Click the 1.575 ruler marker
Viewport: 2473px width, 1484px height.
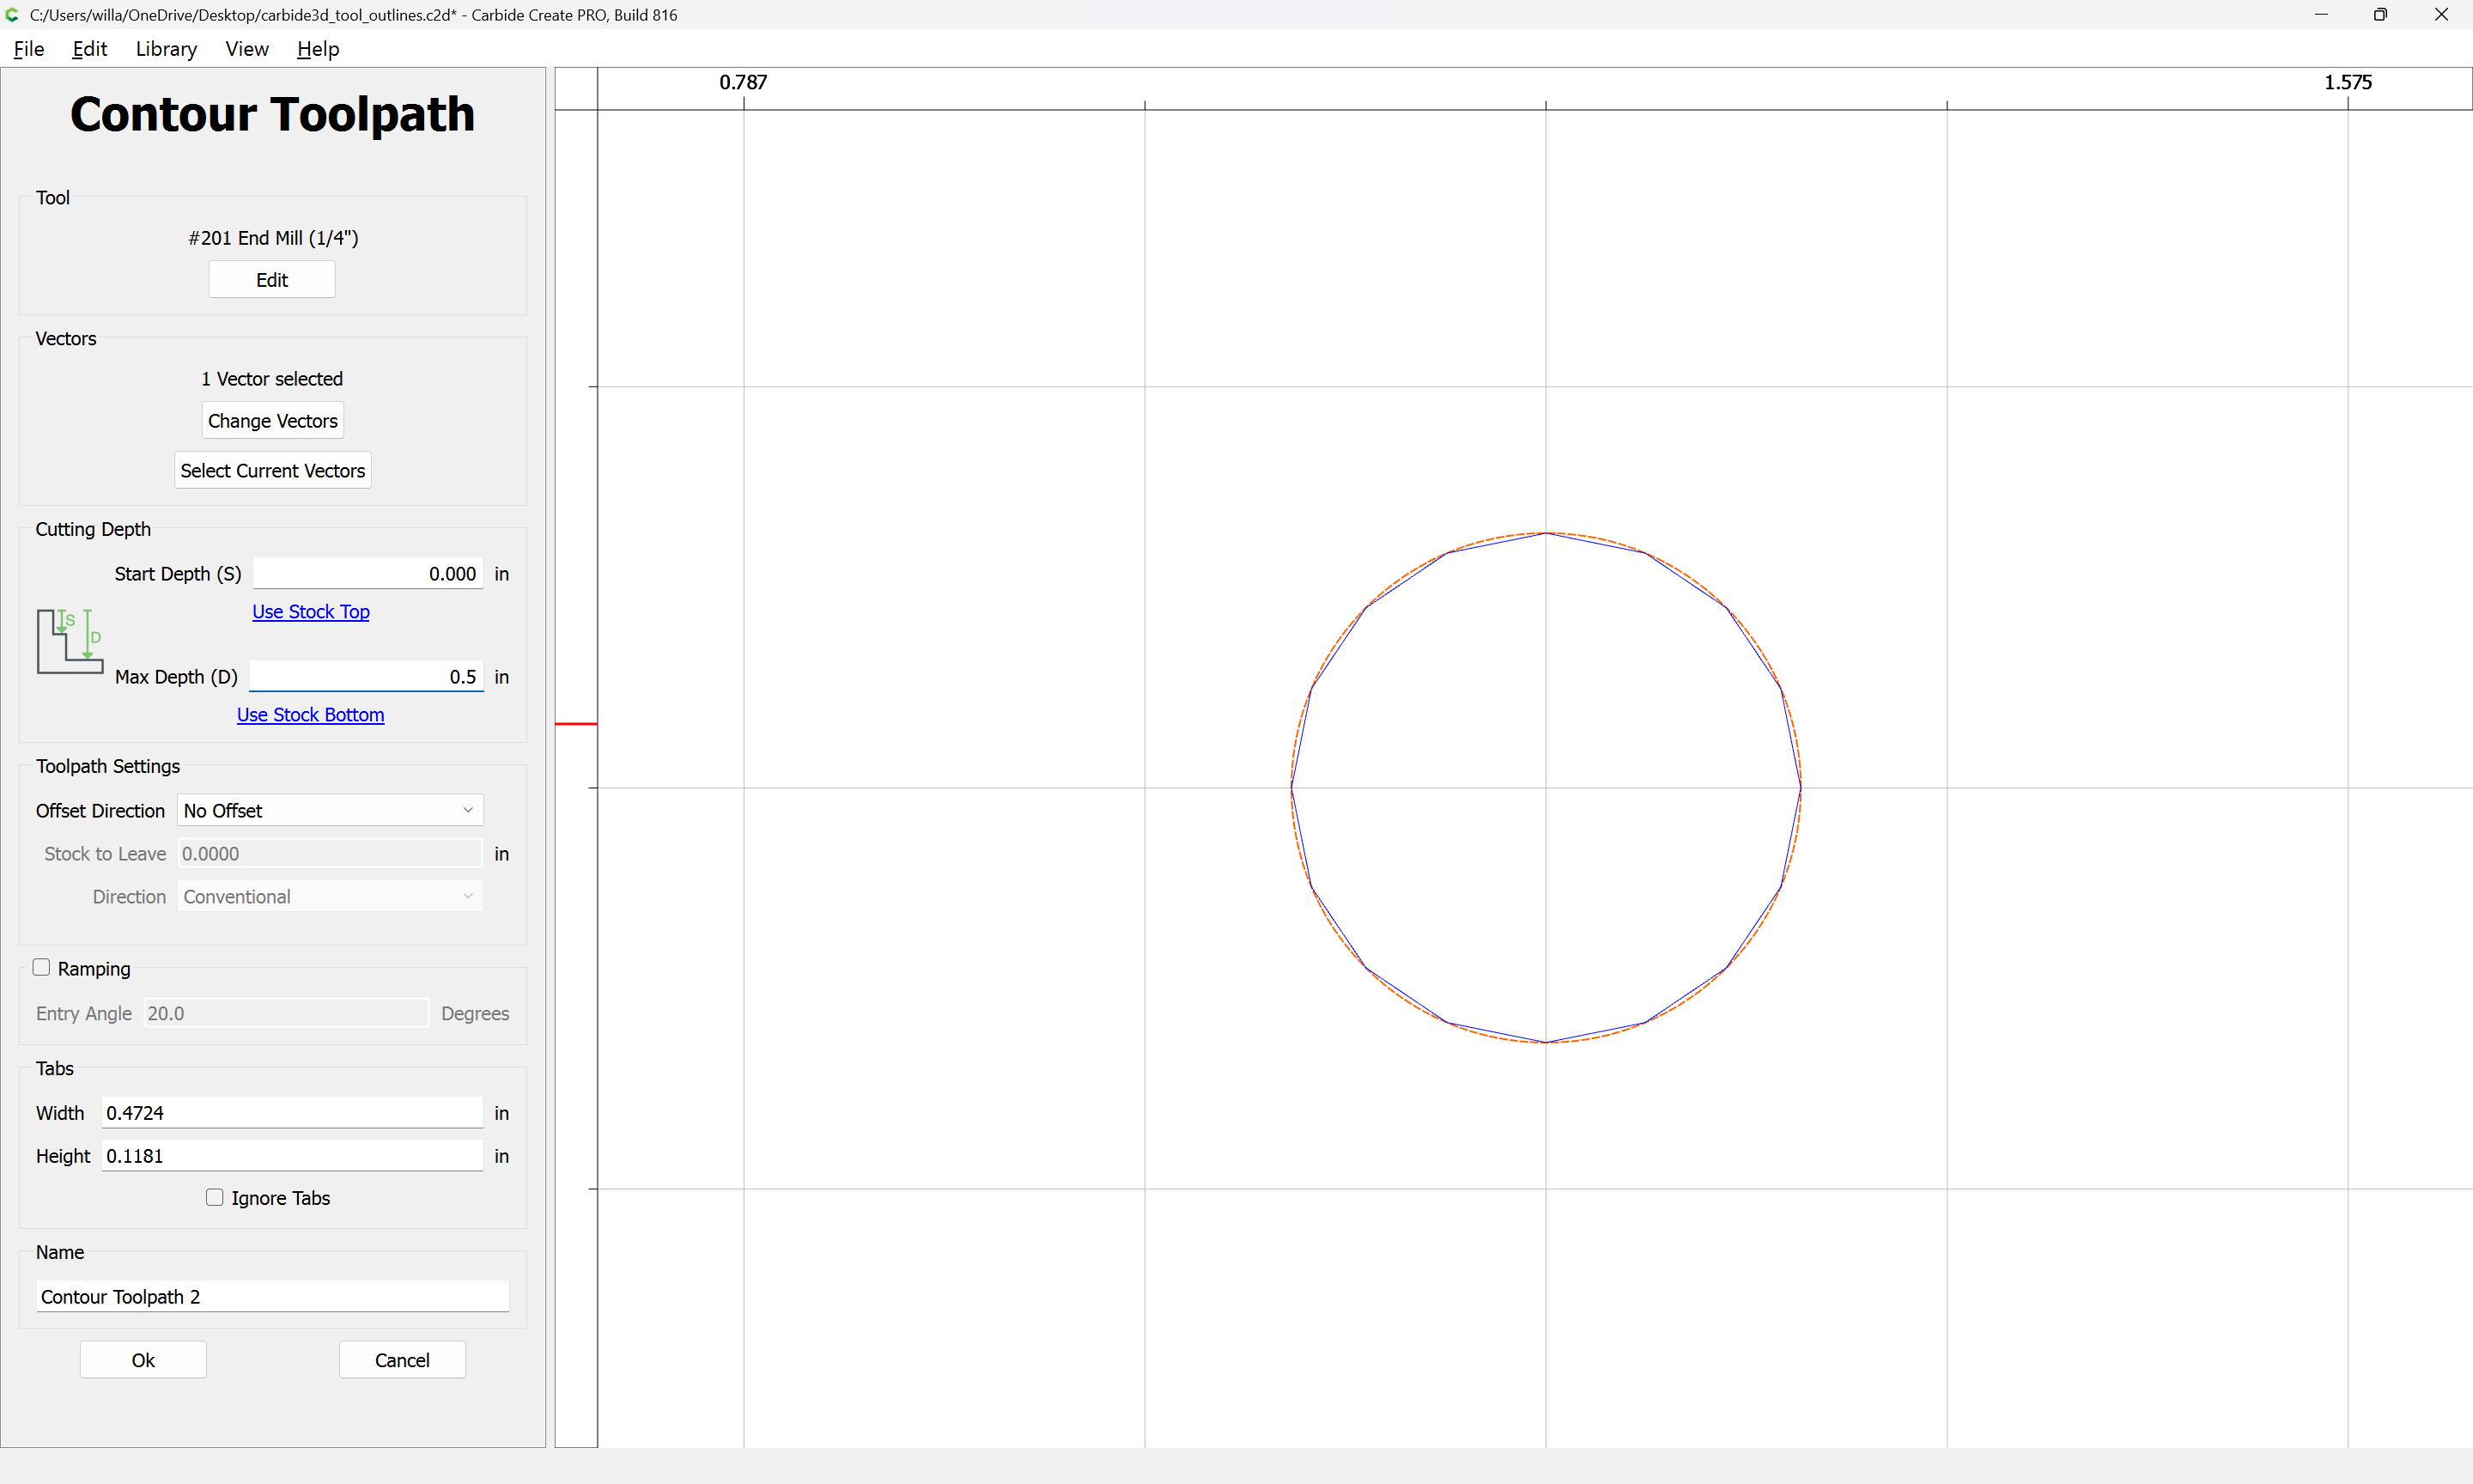(x=2348, y=82)
